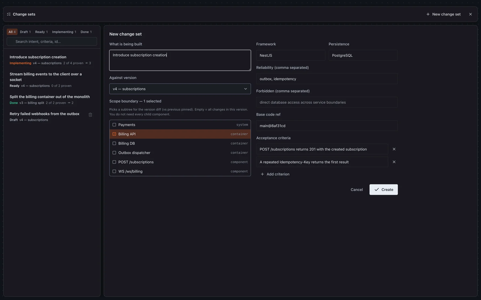Click the link icon in Introduce subscription creation
Image resolution: width=481 pixels, height=300 pixels.
click(x=87, y=63)
